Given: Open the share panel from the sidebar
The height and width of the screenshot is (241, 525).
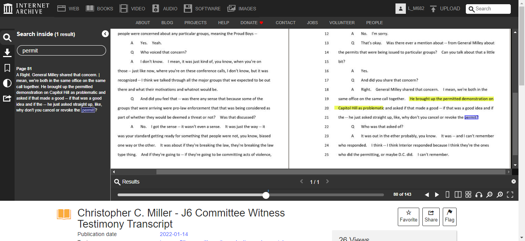Looking at the screenshot, I should (7, 98).
